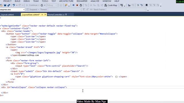Toggle a bookmark on current line
184x103 pixels.
tap(147, 5)
